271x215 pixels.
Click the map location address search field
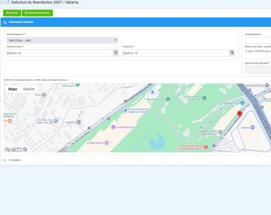(137, 80)
